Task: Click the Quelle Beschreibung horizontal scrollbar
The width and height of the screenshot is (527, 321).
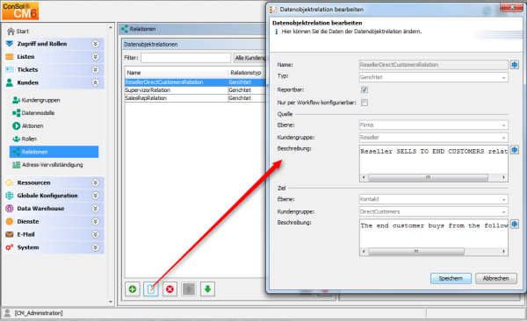Action: click(434, 177)
